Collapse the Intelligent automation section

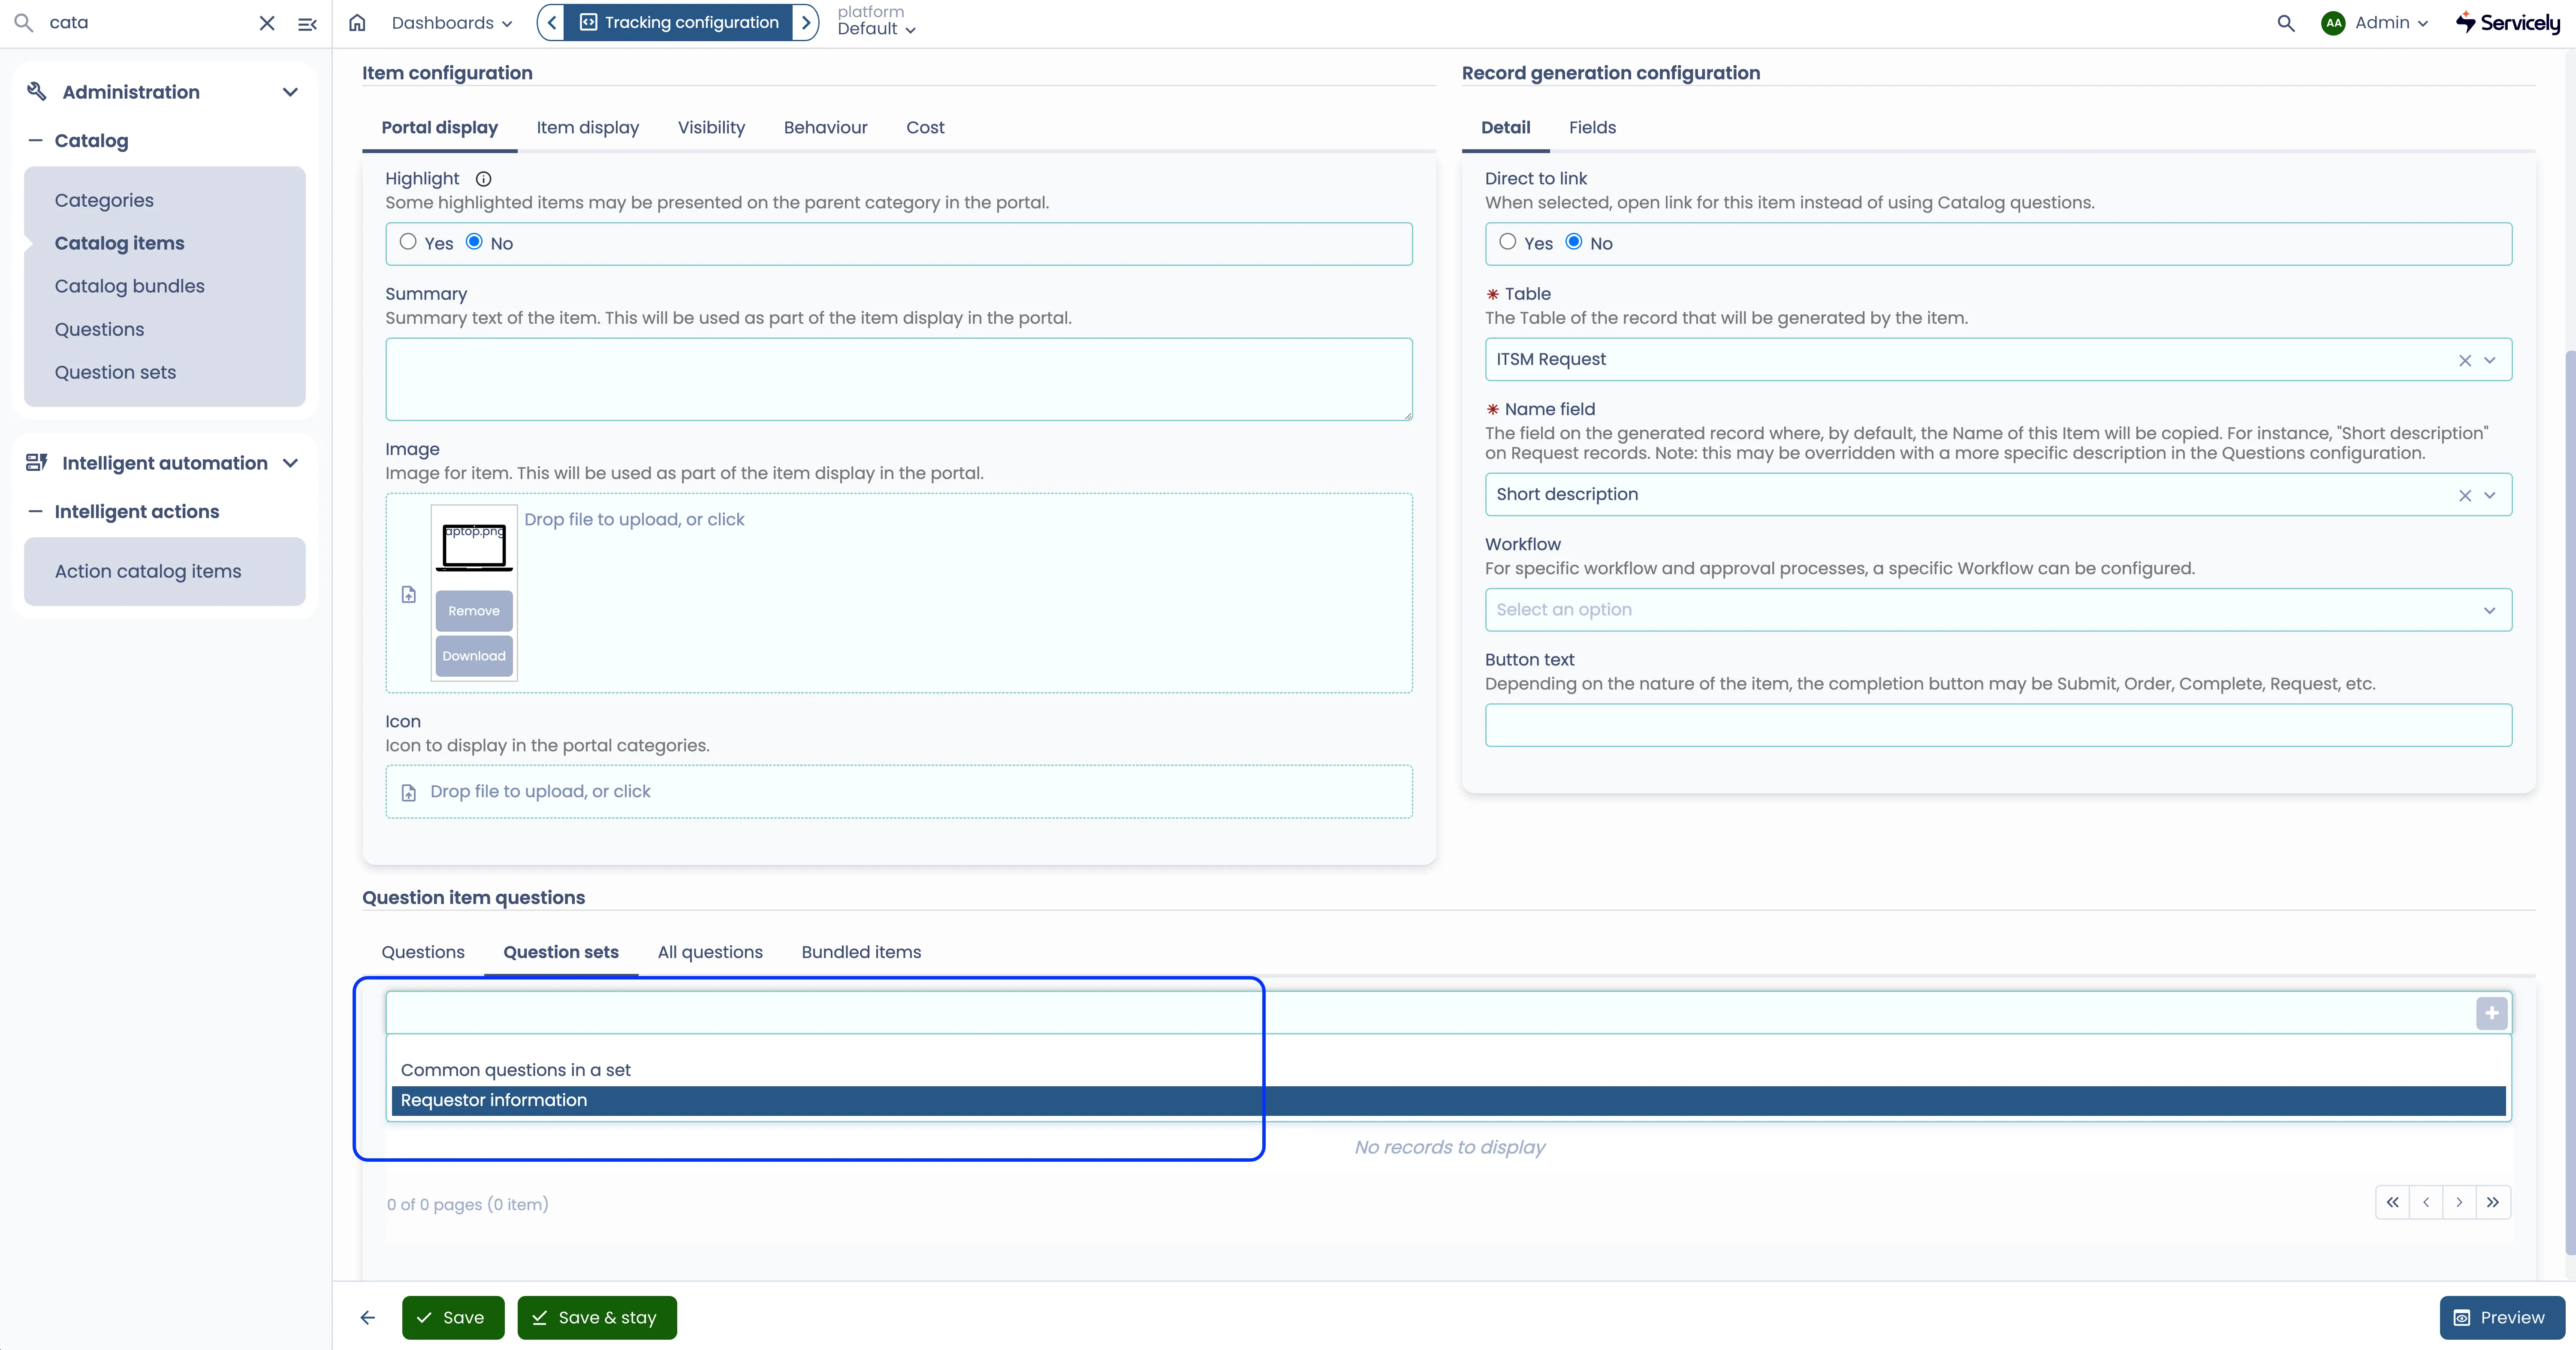pos(290,463)
